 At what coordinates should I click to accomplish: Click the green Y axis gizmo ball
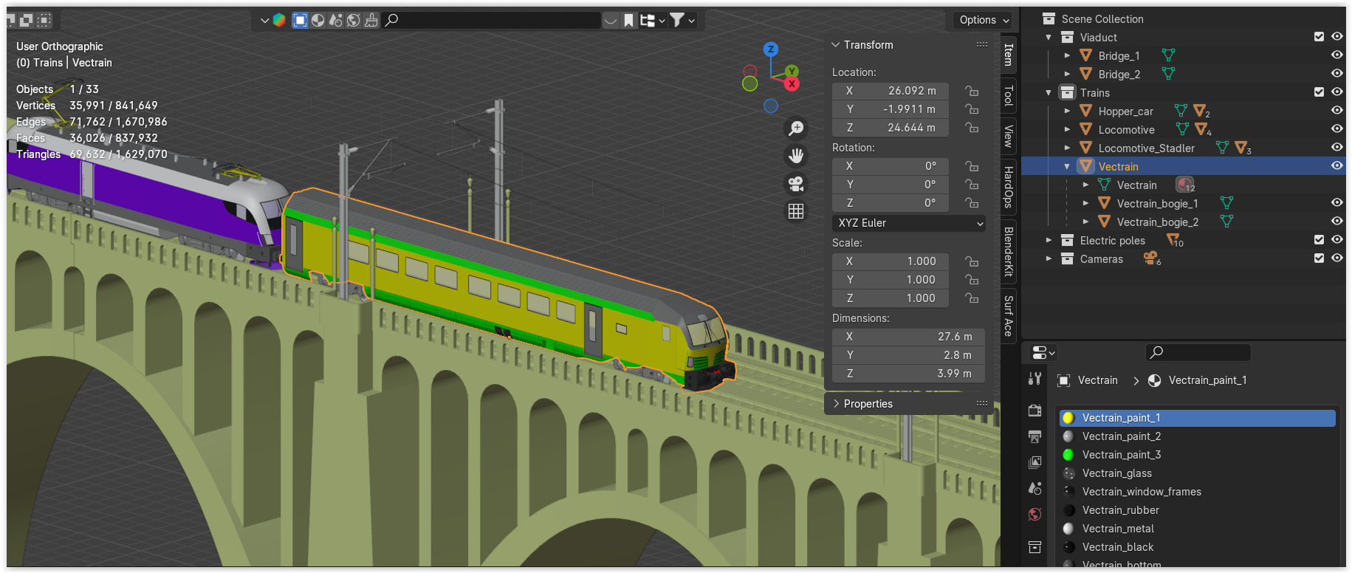(792, 71)
